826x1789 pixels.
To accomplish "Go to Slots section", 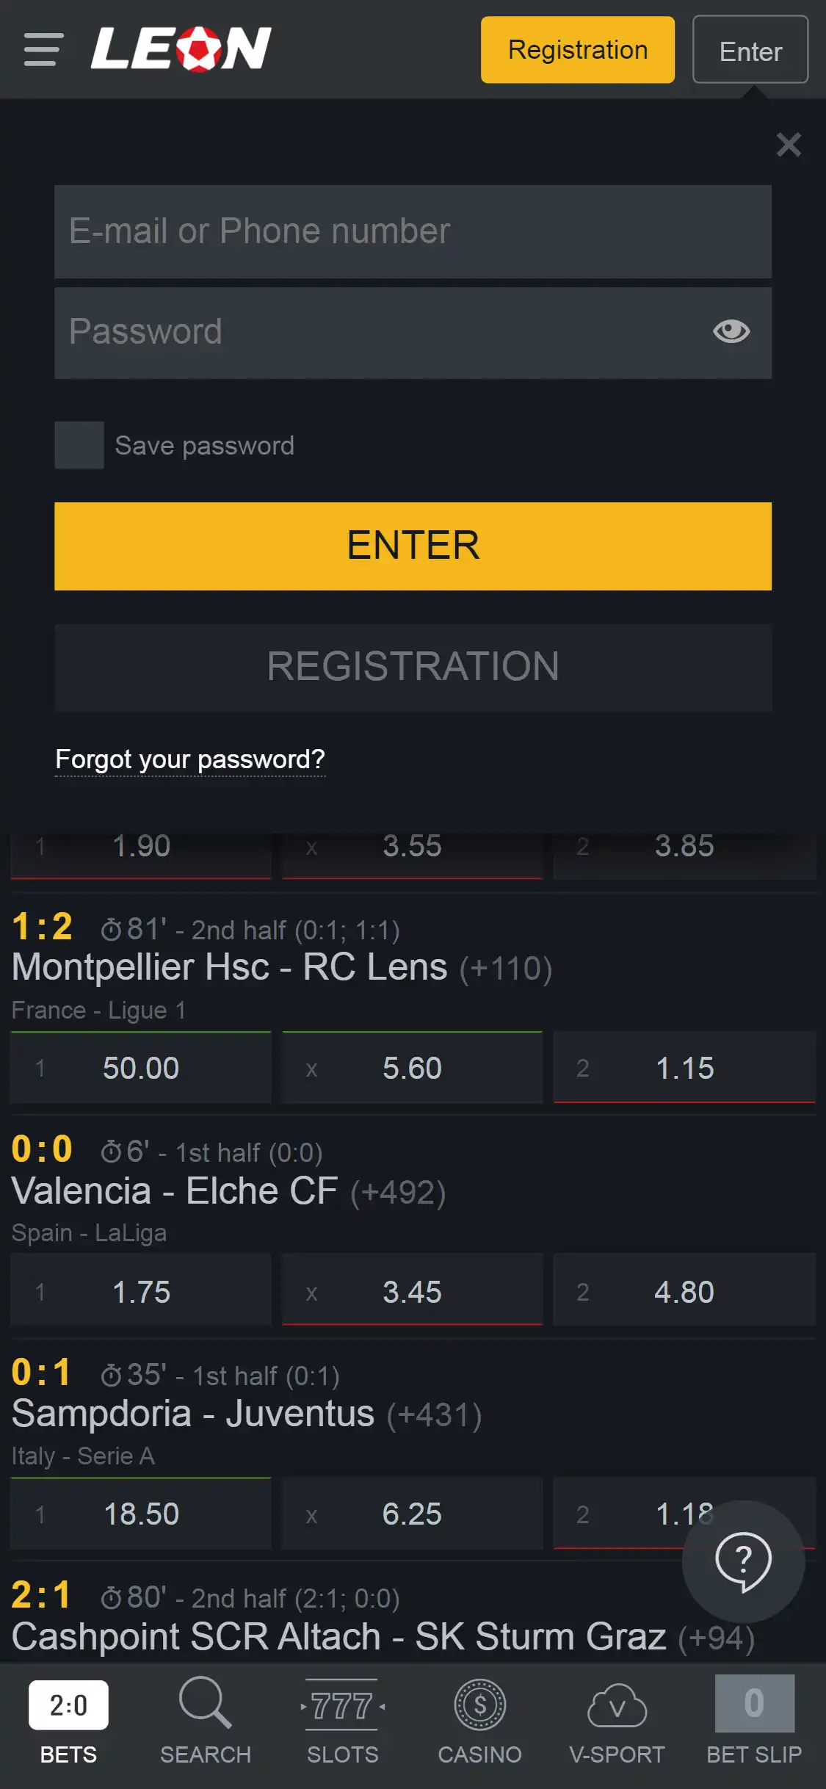I will click(342, 1715).
